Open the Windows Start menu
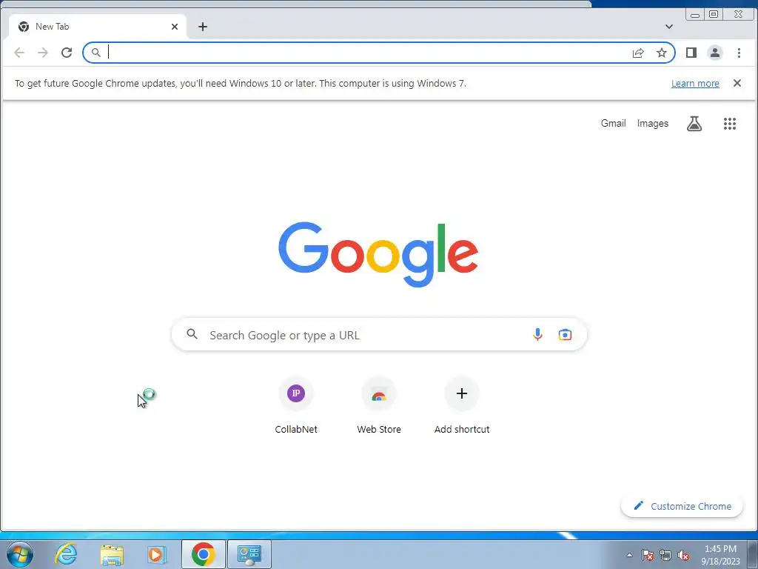 (x=20, y=554)
